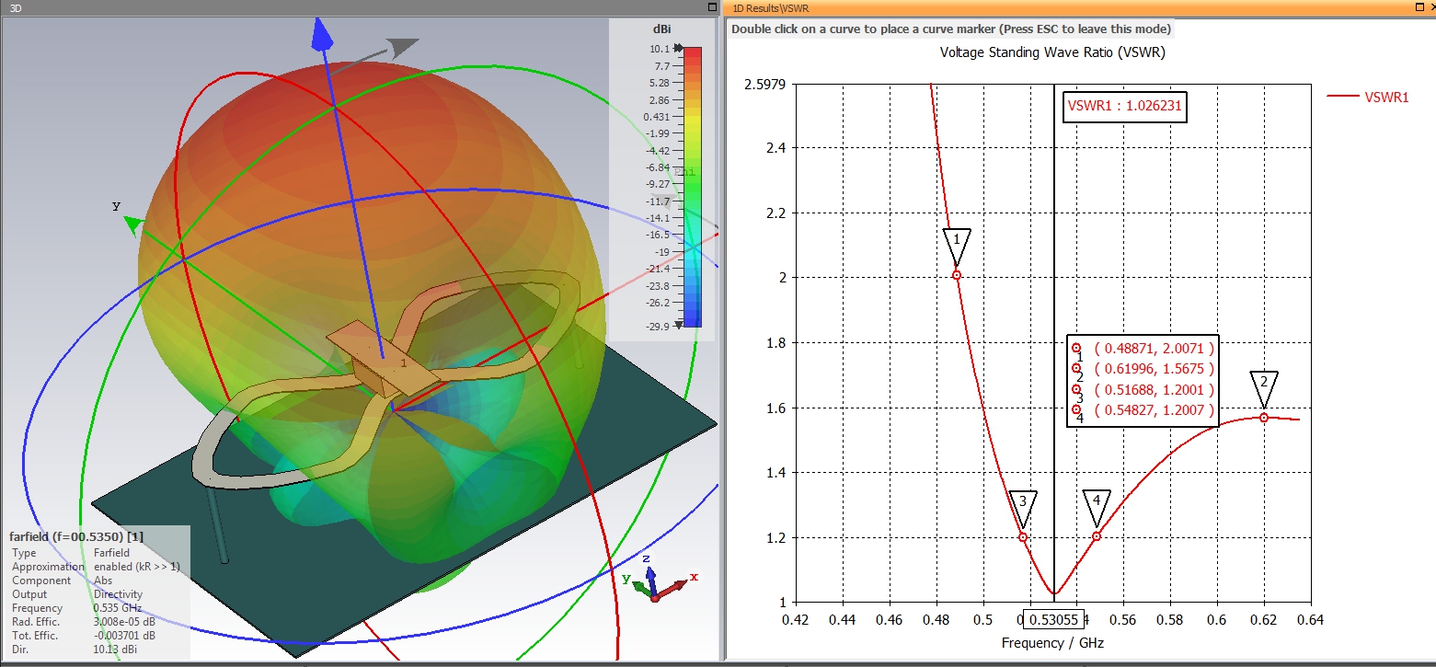This screenshot has width=1436, height=667.
Task: Click the 0.53055 axis marker frequency field
Action: pos(1053,620)
